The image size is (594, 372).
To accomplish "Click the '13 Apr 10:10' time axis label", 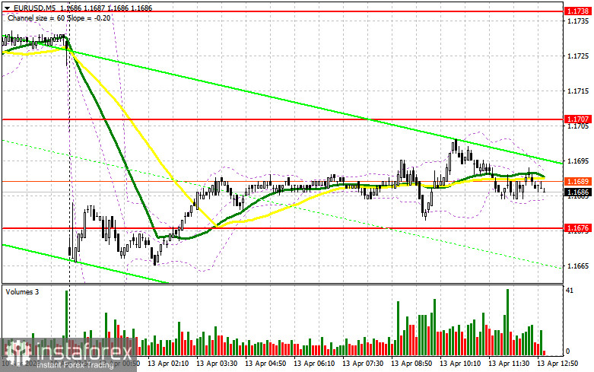I will point(460,364).
